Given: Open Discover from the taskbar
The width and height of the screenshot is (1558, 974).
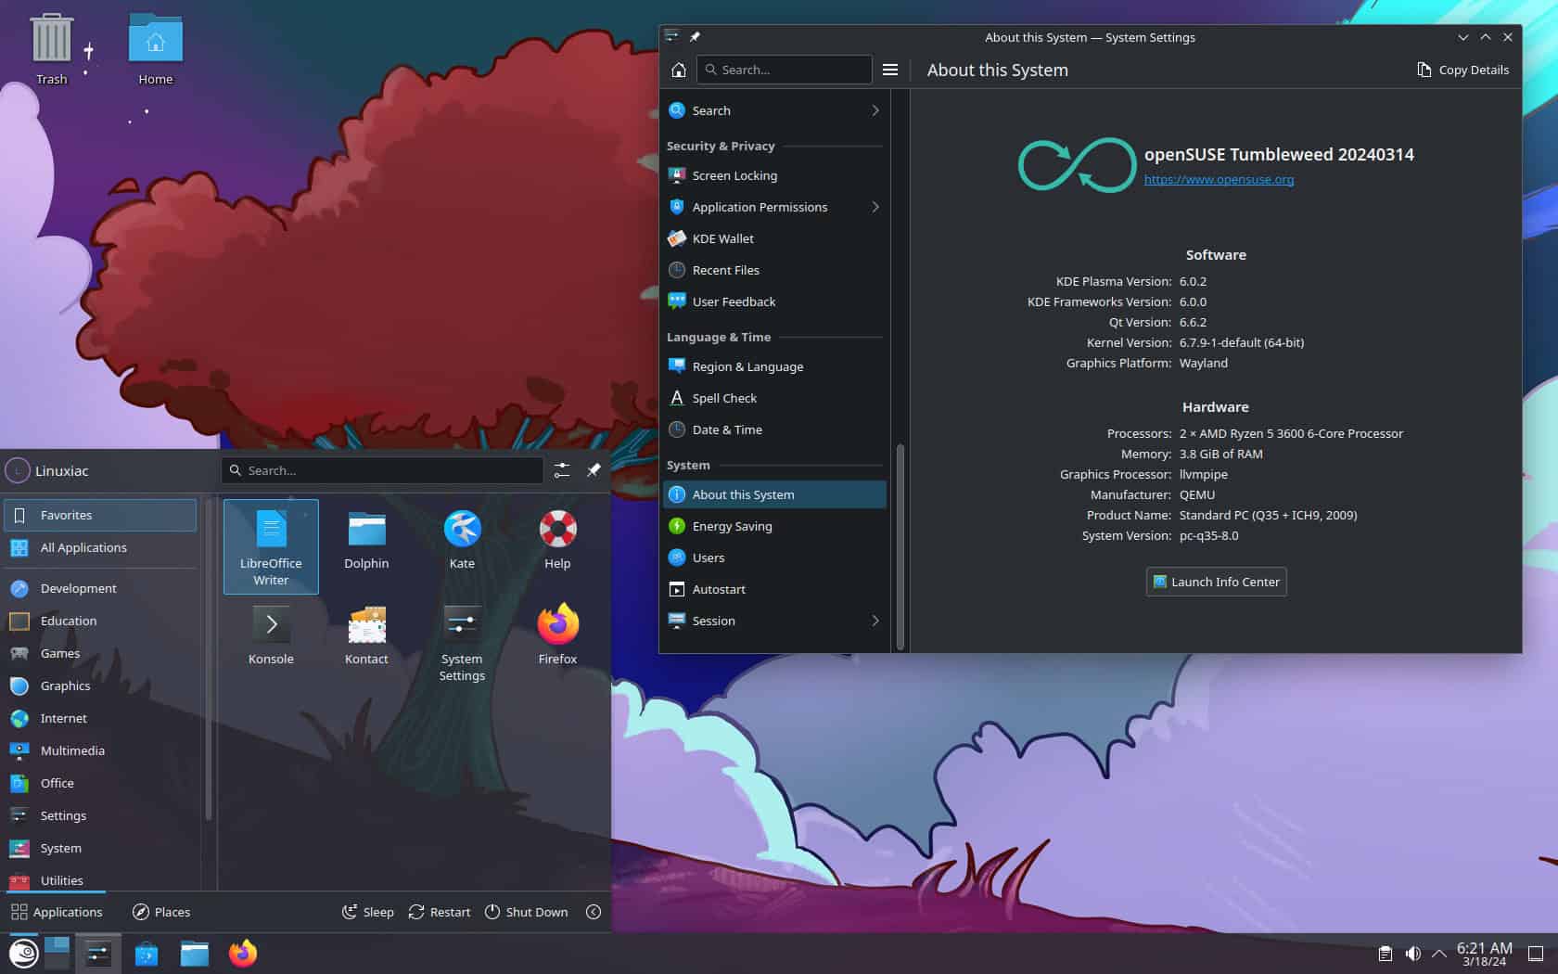Looking at the screenshot, I should pos(146,953).
